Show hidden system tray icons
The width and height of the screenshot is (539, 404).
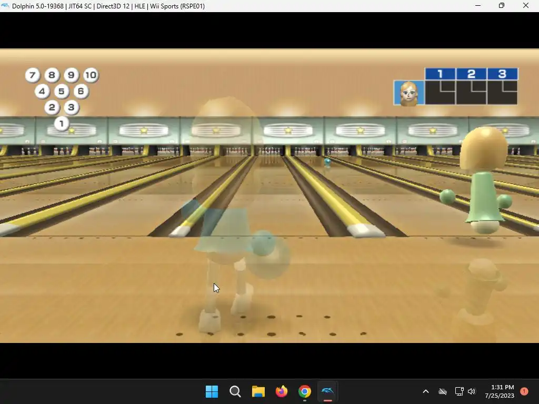coord(425,391)
